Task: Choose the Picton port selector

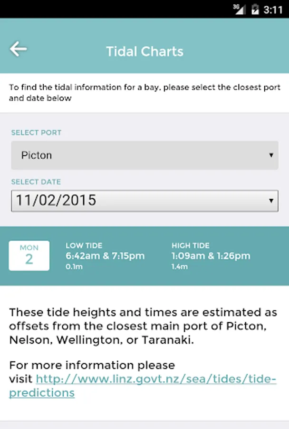Action: point(144,155)
